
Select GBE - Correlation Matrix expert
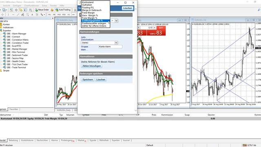(18, 40)
